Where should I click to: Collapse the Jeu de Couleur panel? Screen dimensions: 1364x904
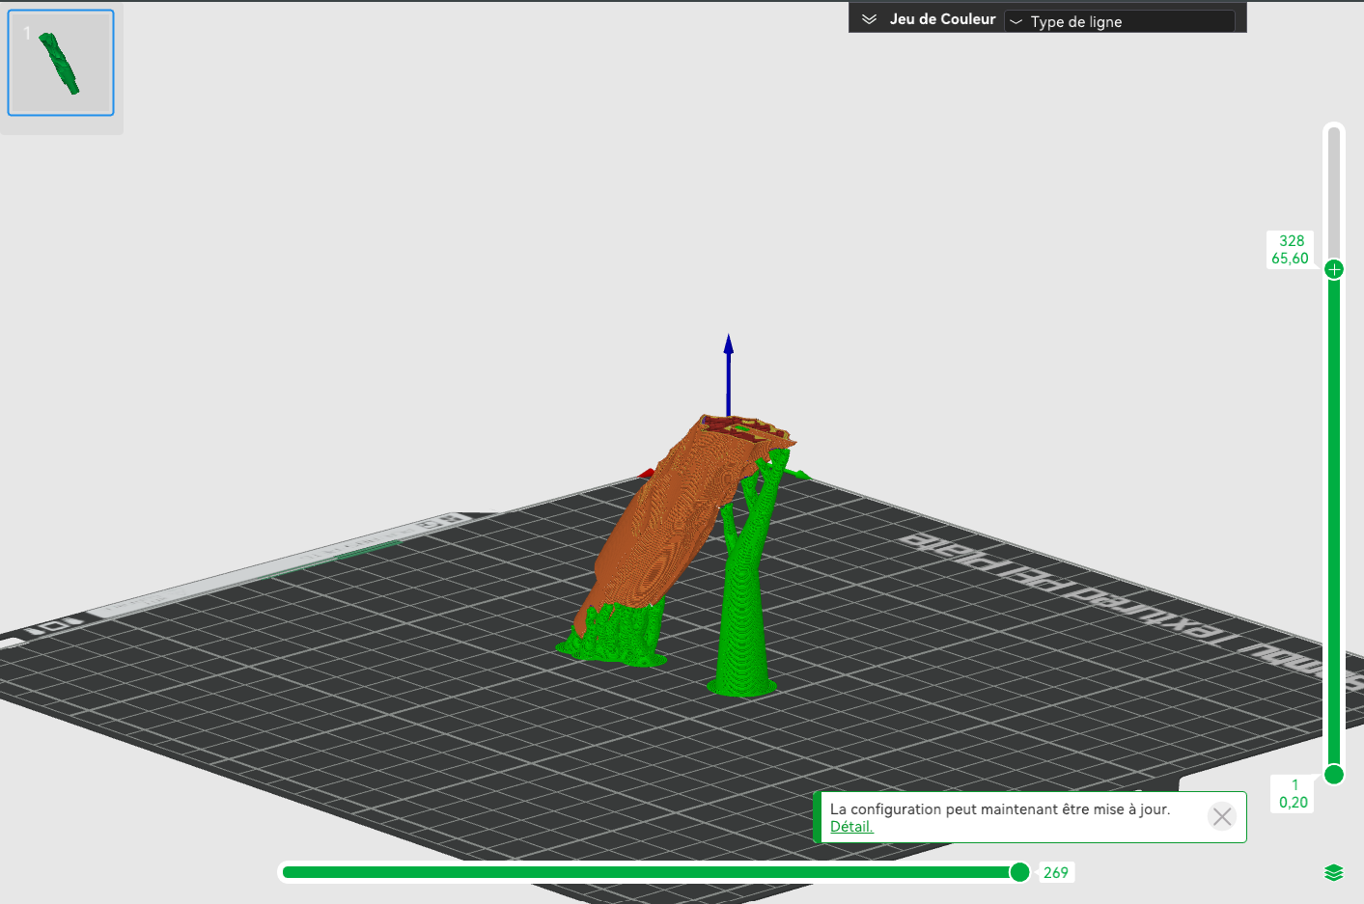869,19
